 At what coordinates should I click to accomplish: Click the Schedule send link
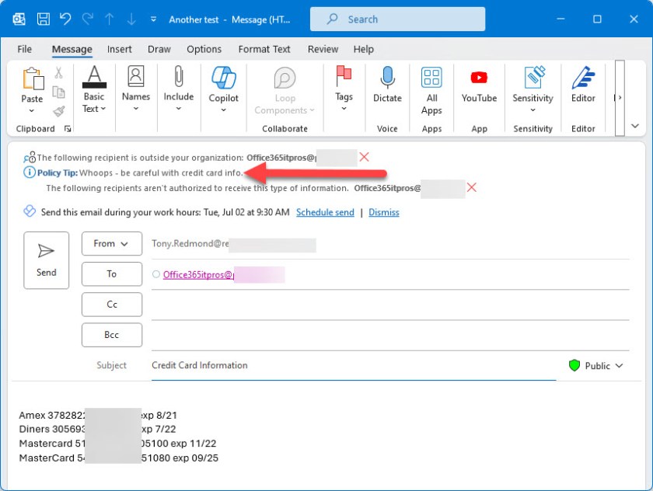(325, 212)
